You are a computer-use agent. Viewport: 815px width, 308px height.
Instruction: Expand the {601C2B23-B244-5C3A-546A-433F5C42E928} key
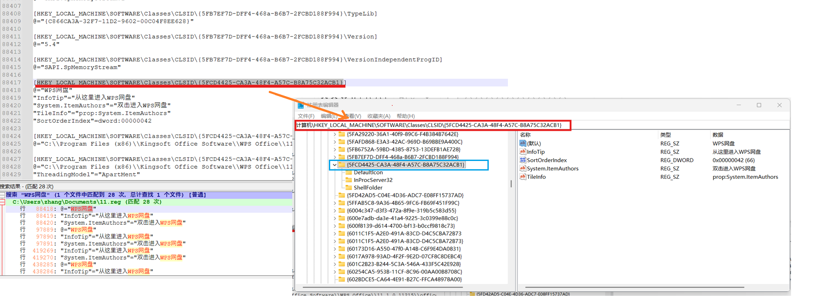335,264
